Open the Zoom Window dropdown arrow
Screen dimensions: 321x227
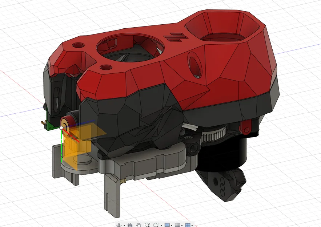[161, 225]
